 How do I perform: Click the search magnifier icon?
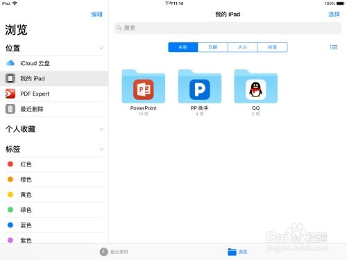[x=119, y=28]
